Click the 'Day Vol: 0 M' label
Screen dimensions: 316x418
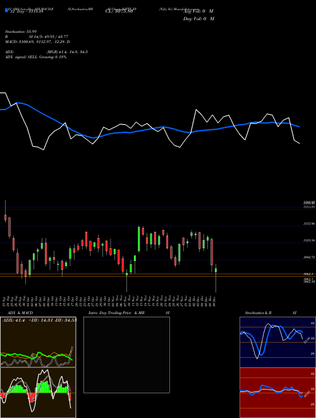pos(198,19)
